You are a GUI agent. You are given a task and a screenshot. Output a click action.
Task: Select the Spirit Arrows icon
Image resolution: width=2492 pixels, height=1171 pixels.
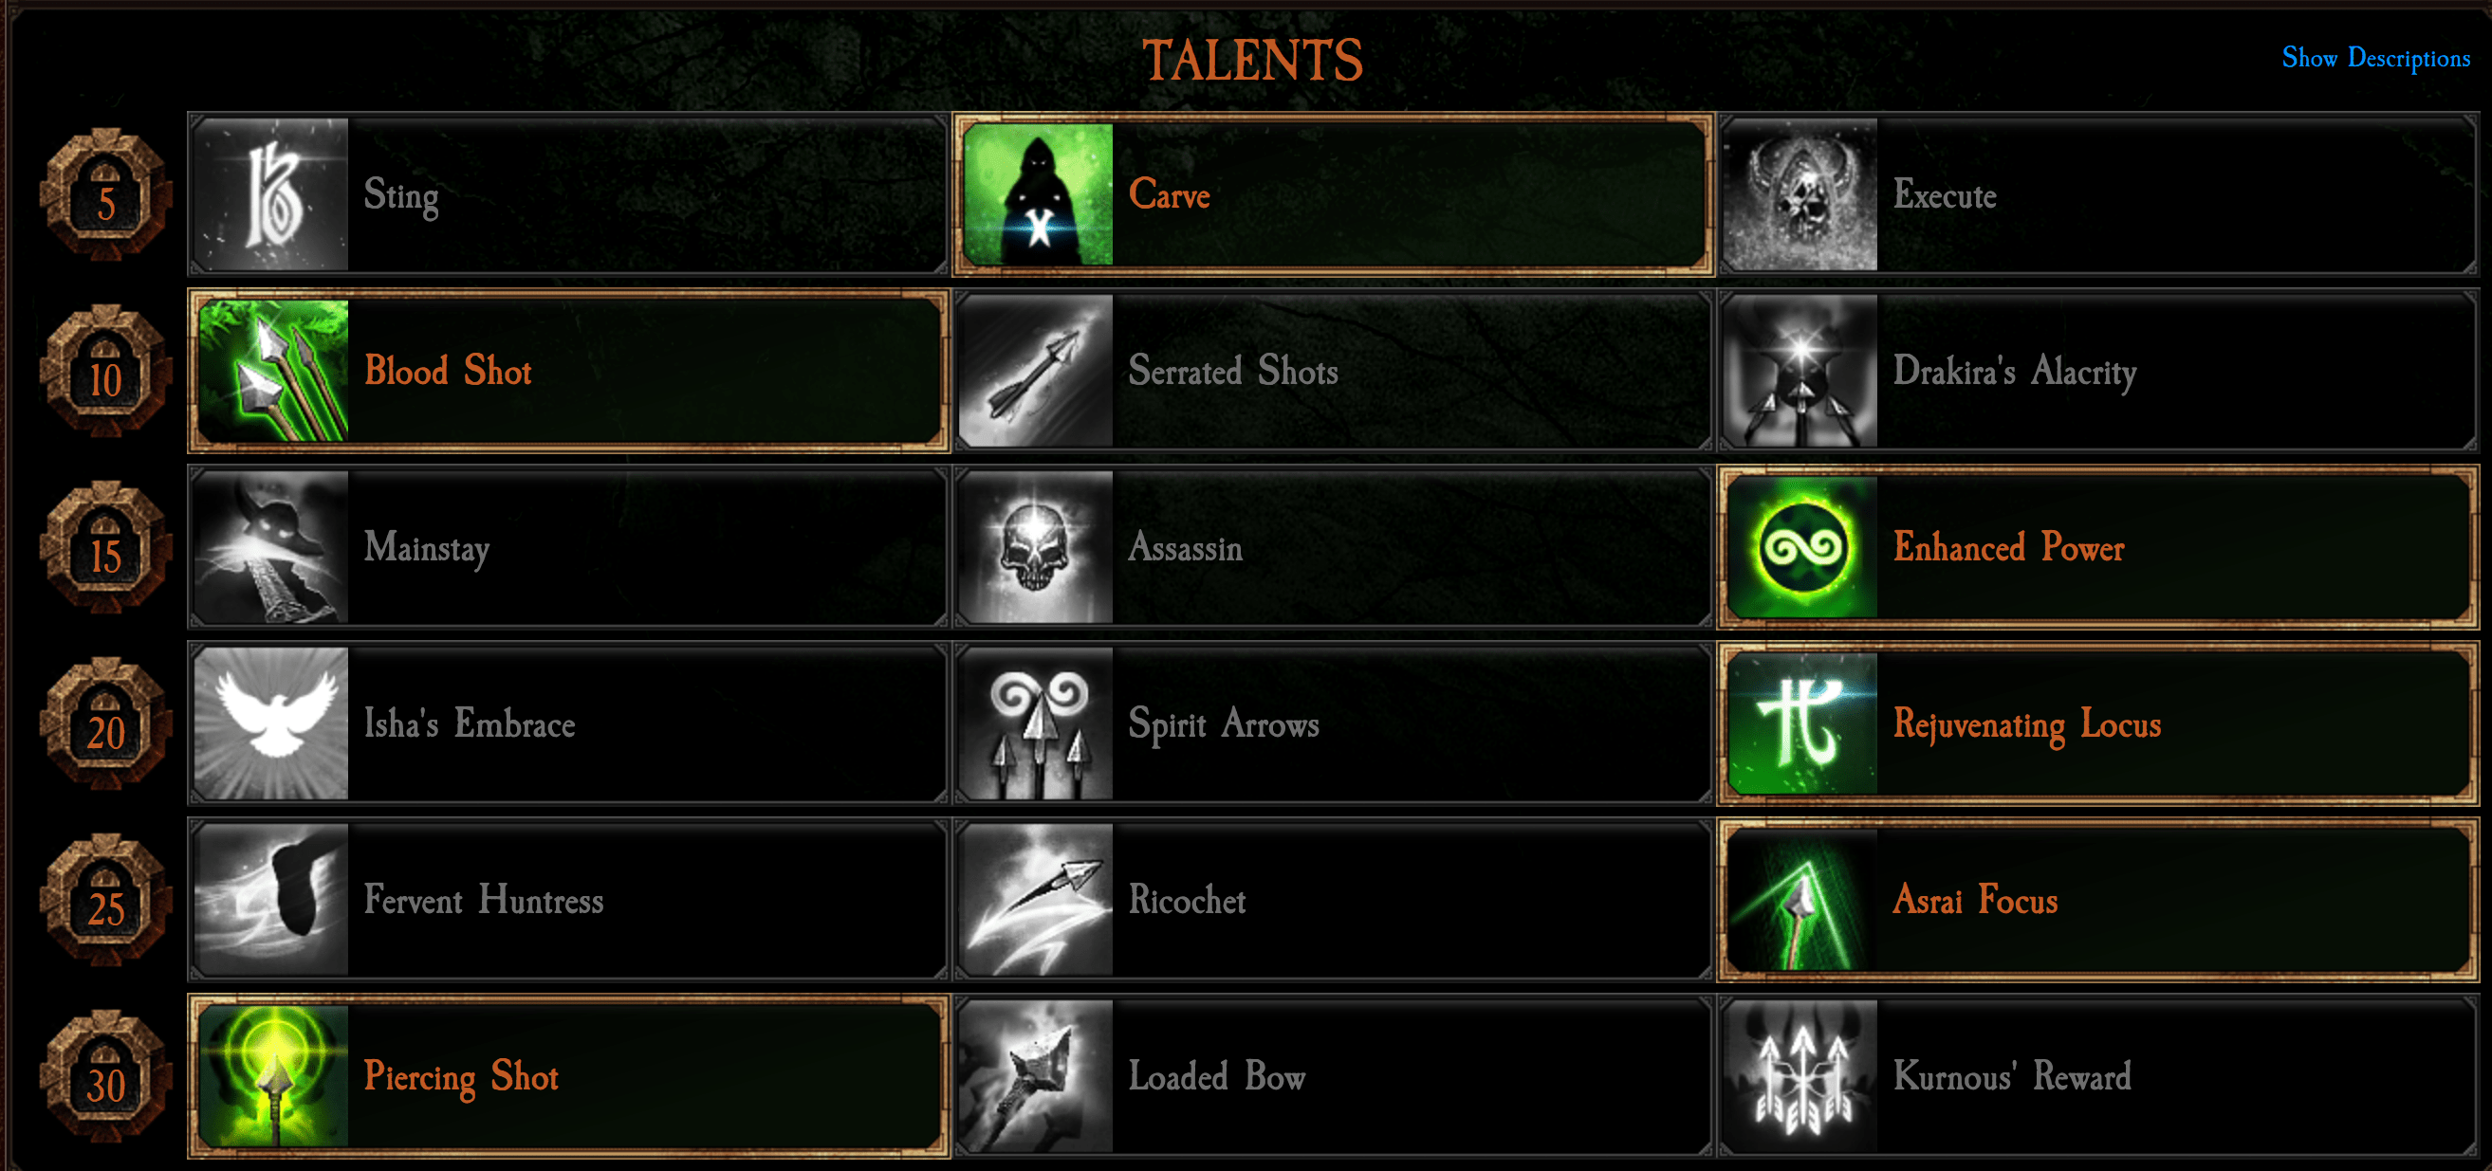1036,723
